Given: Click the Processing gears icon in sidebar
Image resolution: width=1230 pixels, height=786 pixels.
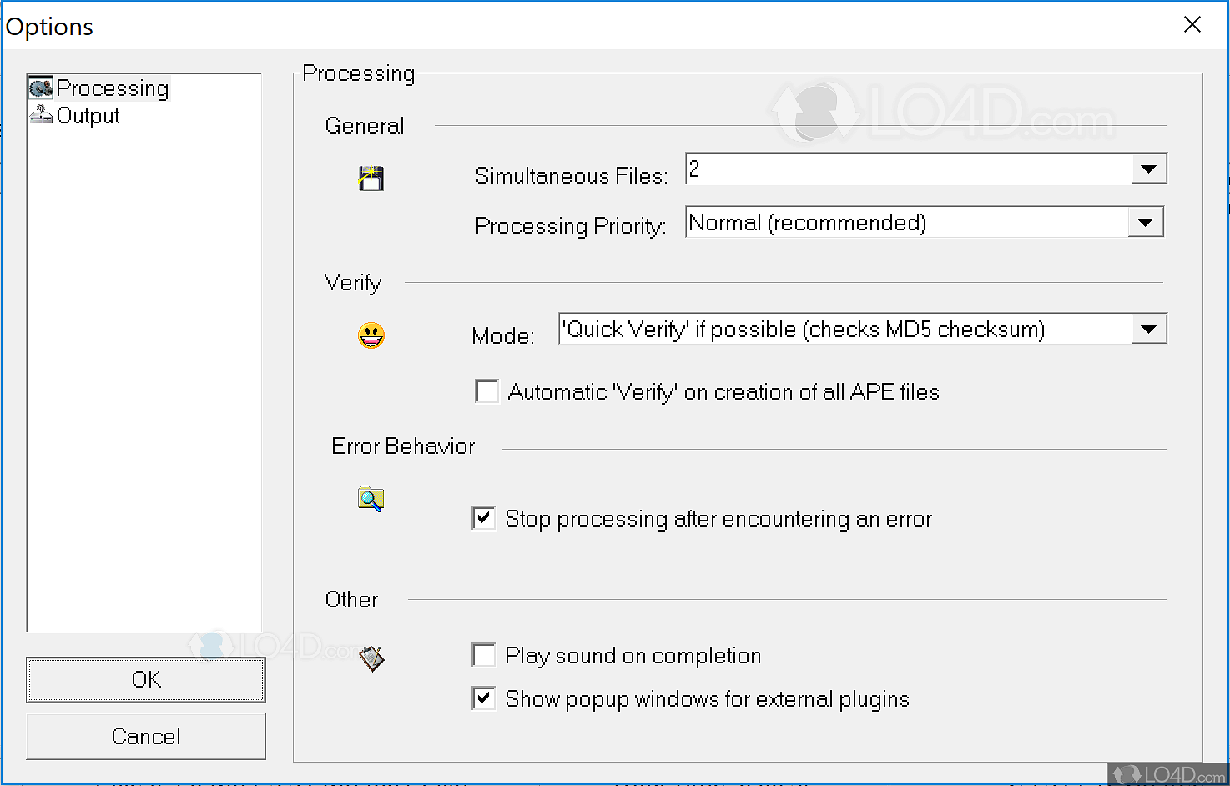Looking at the screenshot, I should (40, 88).
